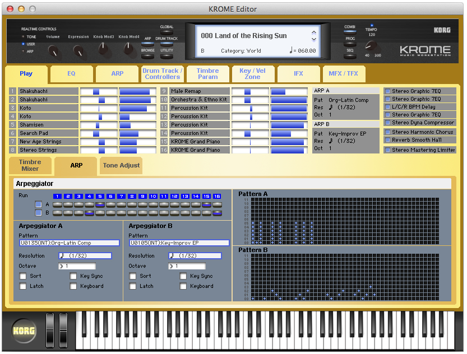467x354 pixels.
Task: Open the Key / Vel Zone tab
Action: (253, 74)
